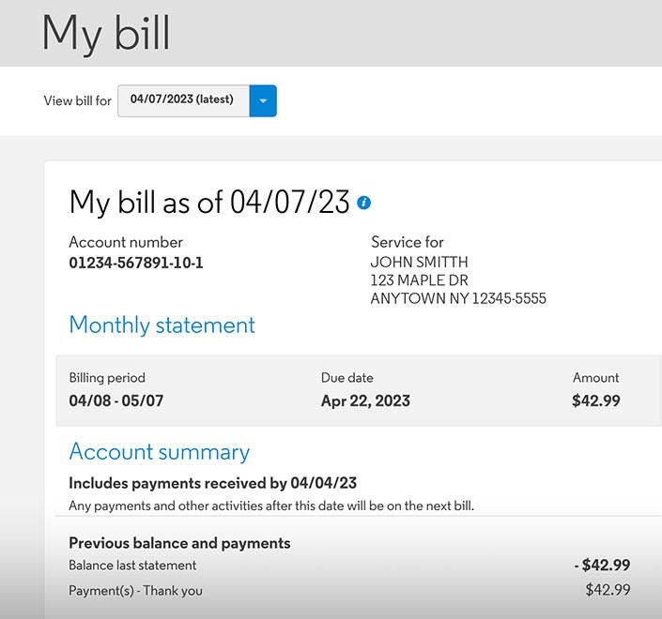Click the Previous balance and payments heading
Image resolution: width=662 pixels, height=619 pixels.
coord(179,543)
